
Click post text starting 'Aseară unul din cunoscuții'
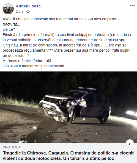61,22
